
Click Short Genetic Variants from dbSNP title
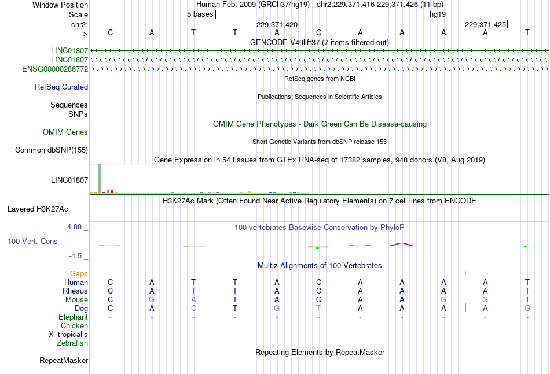[320, 142]
